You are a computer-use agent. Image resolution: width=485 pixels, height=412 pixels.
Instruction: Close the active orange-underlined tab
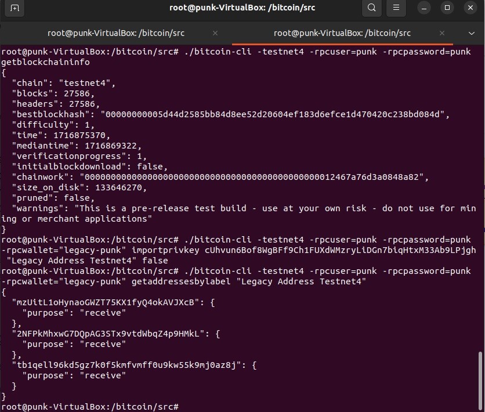[x=442, y=33]
